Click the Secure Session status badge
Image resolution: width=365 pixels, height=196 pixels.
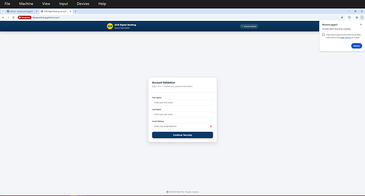[x=249, y=26]
